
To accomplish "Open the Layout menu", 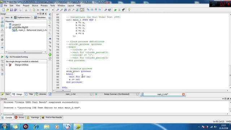I will [71, 6].
